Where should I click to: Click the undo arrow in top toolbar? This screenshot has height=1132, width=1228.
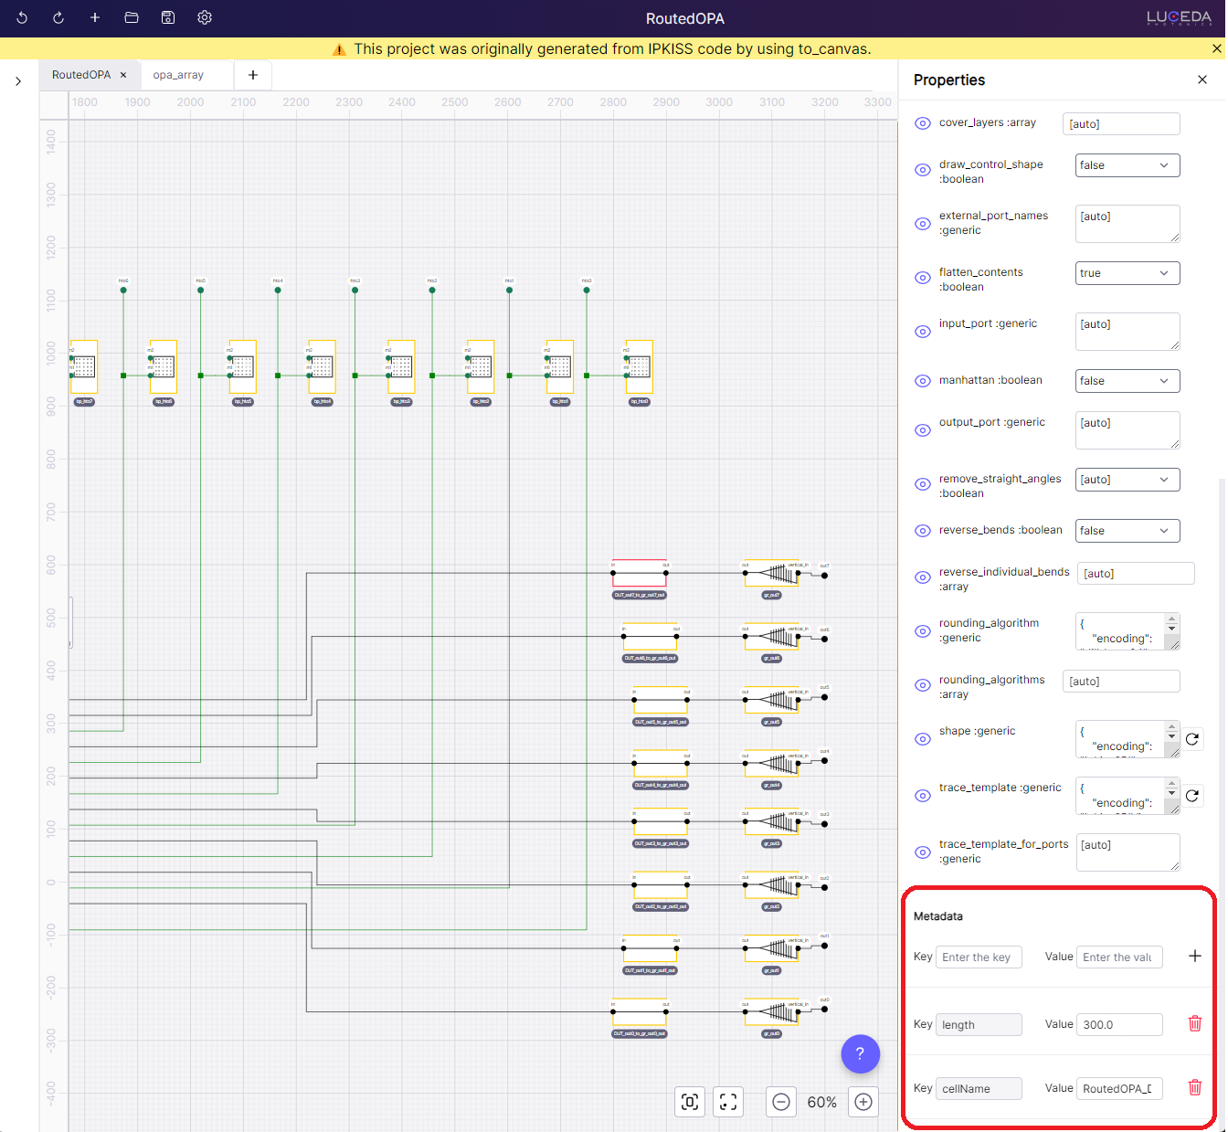pyautogui.click(x=22, y=18)
